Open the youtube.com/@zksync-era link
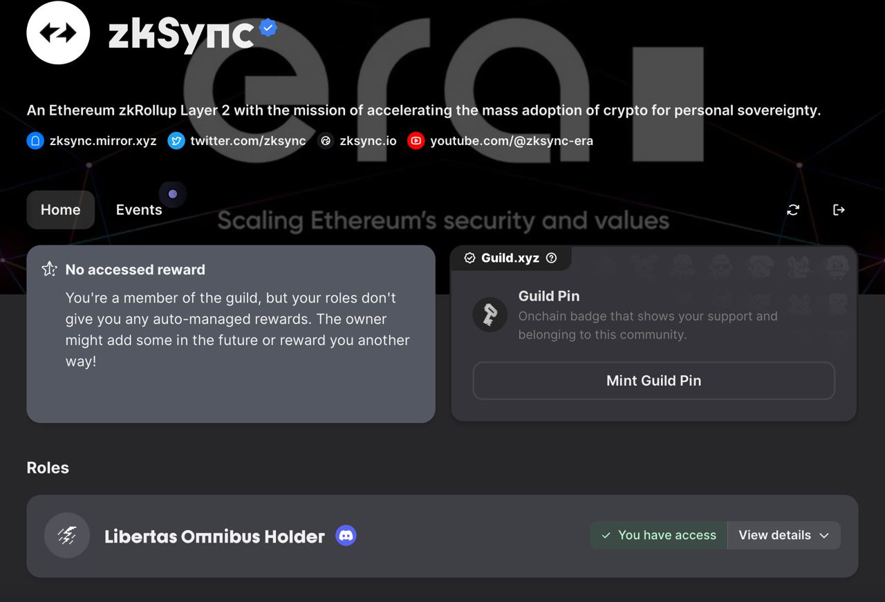885x602 pixels. [512, 141]
